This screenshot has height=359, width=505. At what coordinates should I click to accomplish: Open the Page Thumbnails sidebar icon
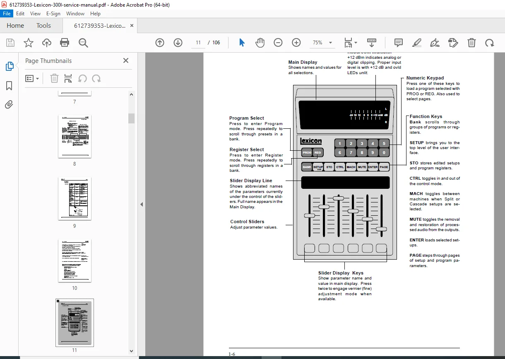pos(9,66)
